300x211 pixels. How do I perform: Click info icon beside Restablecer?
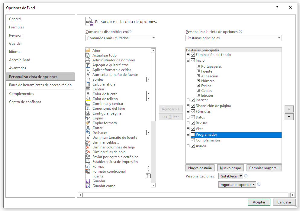246,176
